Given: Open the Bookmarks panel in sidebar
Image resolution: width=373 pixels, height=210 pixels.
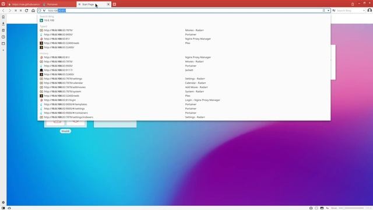Looking at the screenshot, I should pos(3,17).
